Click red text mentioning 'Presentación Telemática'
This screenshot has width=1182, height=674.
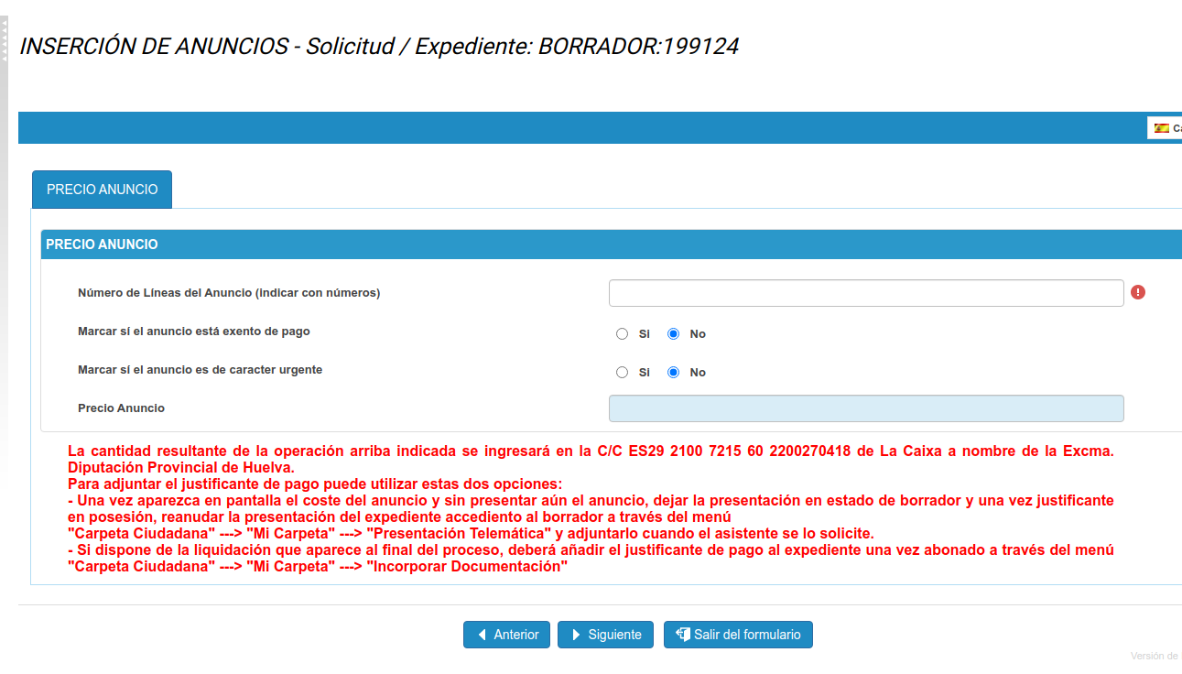tap(471, 533)
